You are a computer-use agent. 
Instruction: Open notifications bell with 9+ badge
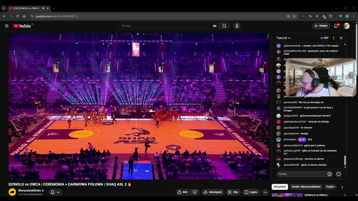click(336, 26)
